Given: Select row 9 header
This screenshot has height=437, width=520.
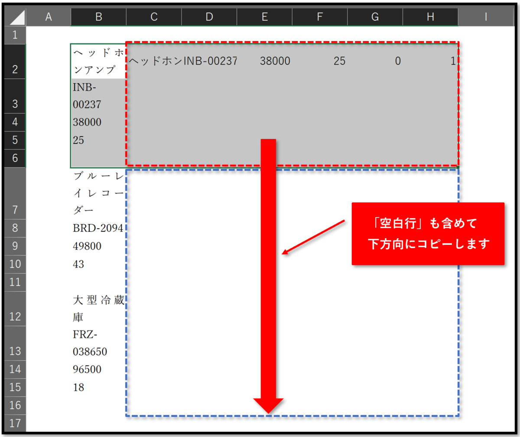Looking at the screenshot, I should click(x=15, y=246).
